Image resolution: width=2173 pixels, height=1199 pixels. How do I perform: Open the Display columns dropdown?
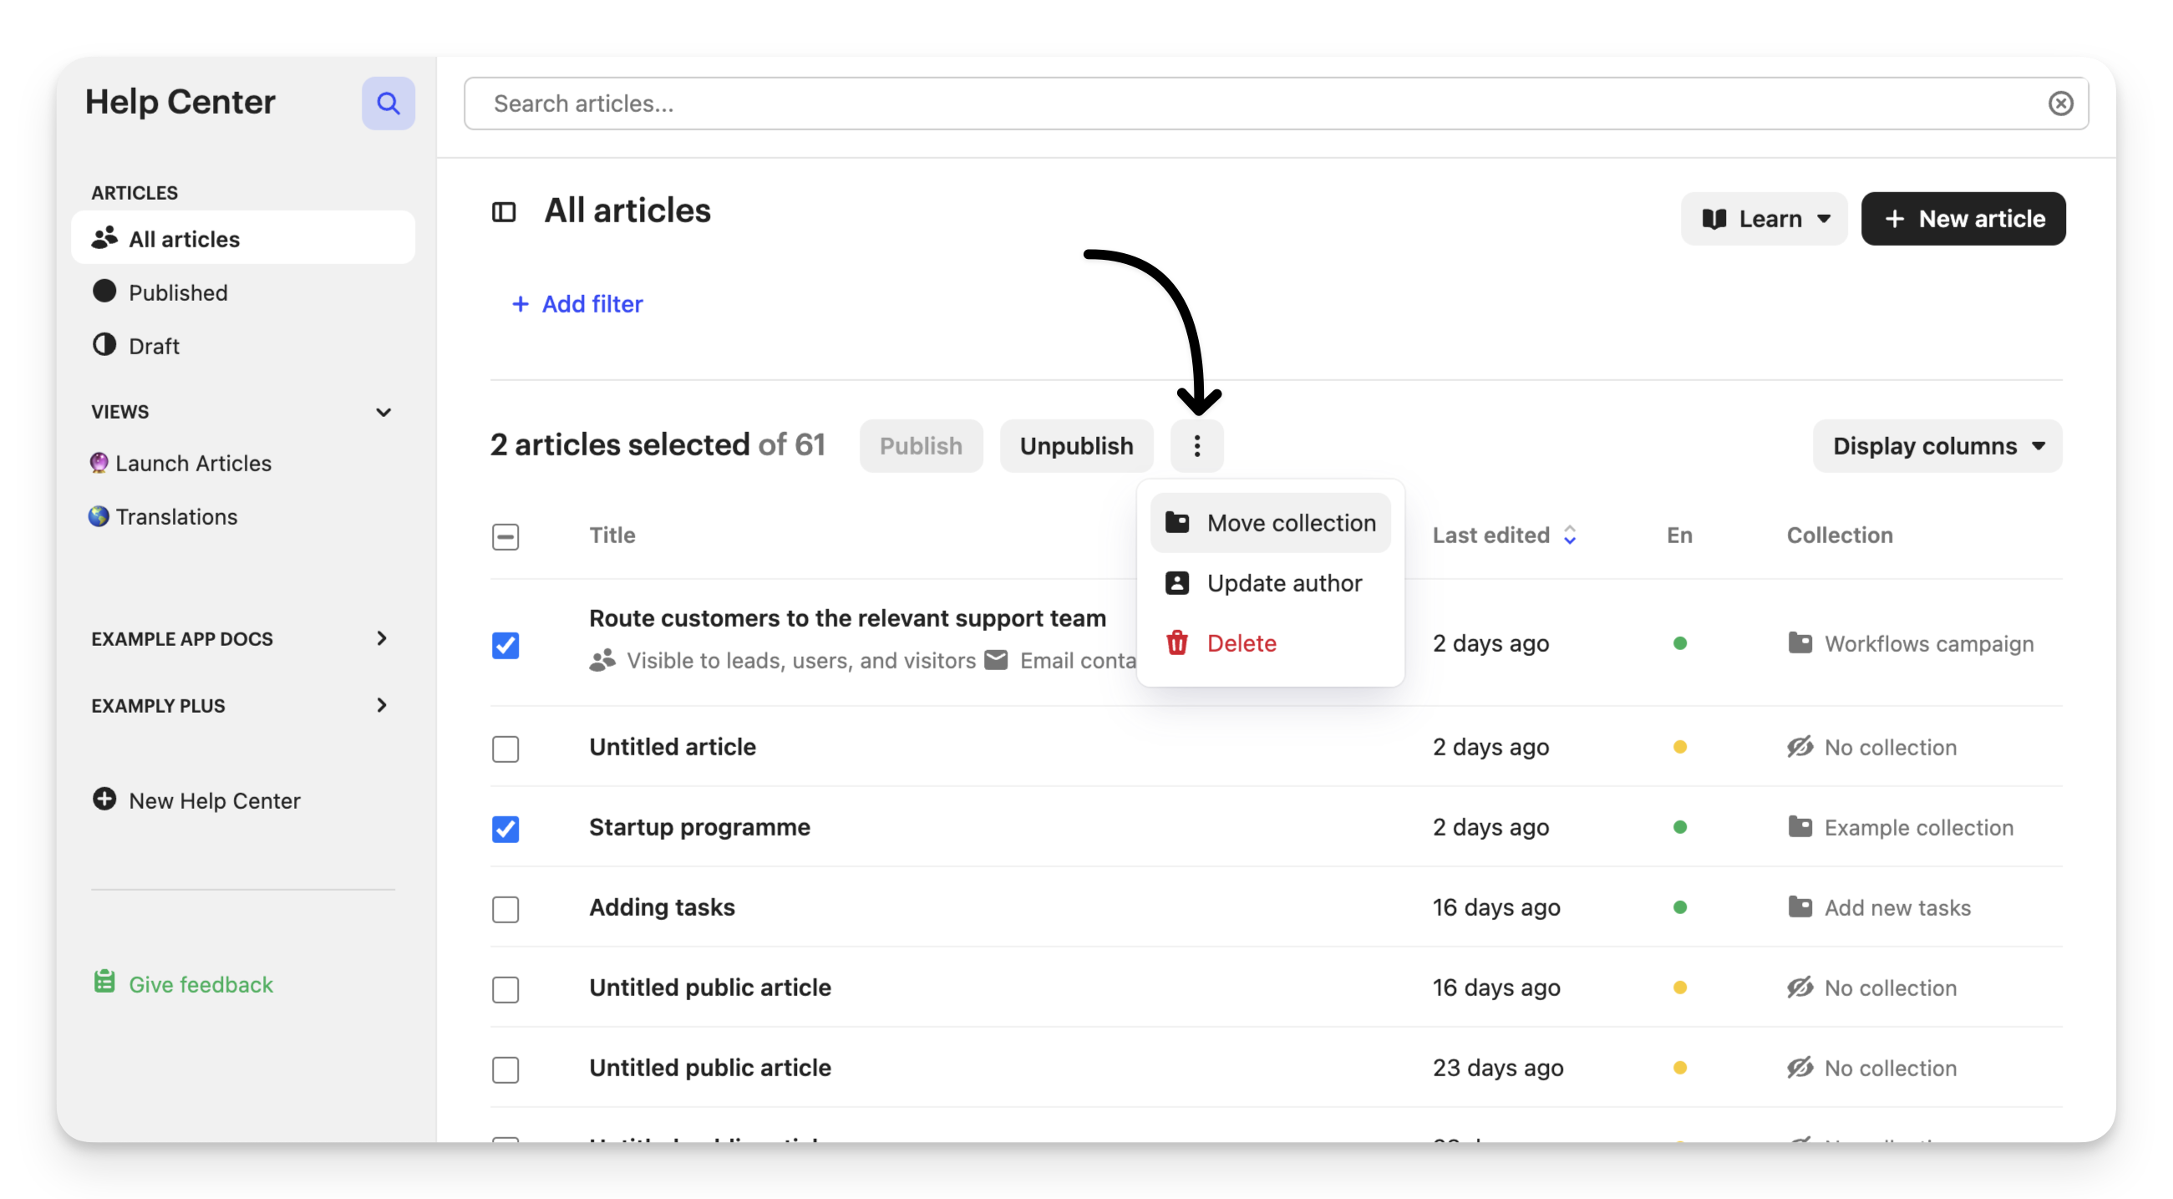coord(1937,445)
